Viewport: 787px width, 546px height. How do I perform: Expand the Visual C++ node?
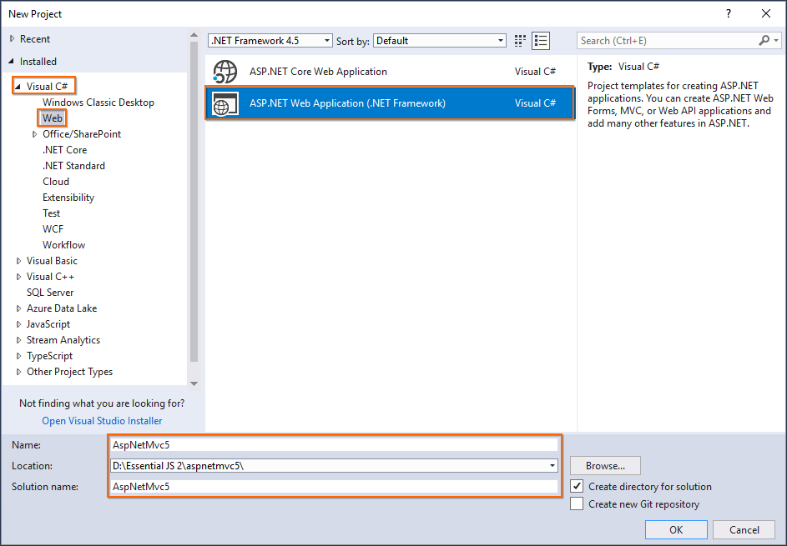[x=18, y=277]
